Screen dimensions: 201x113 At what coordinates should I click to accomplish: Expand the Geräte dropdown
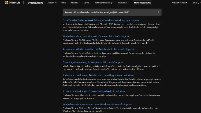point(87,3)
